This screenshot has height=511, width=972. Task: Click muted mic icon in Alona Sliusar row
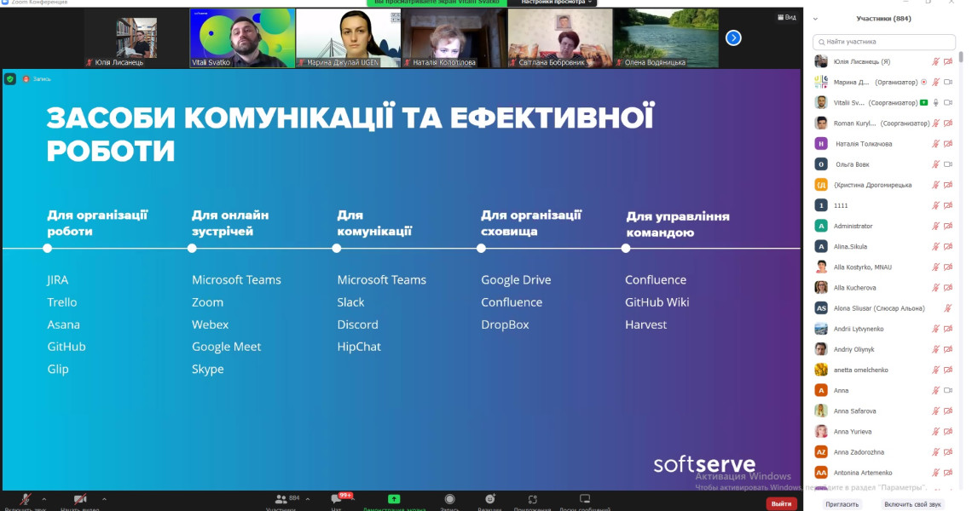click(x=948, y=307)
